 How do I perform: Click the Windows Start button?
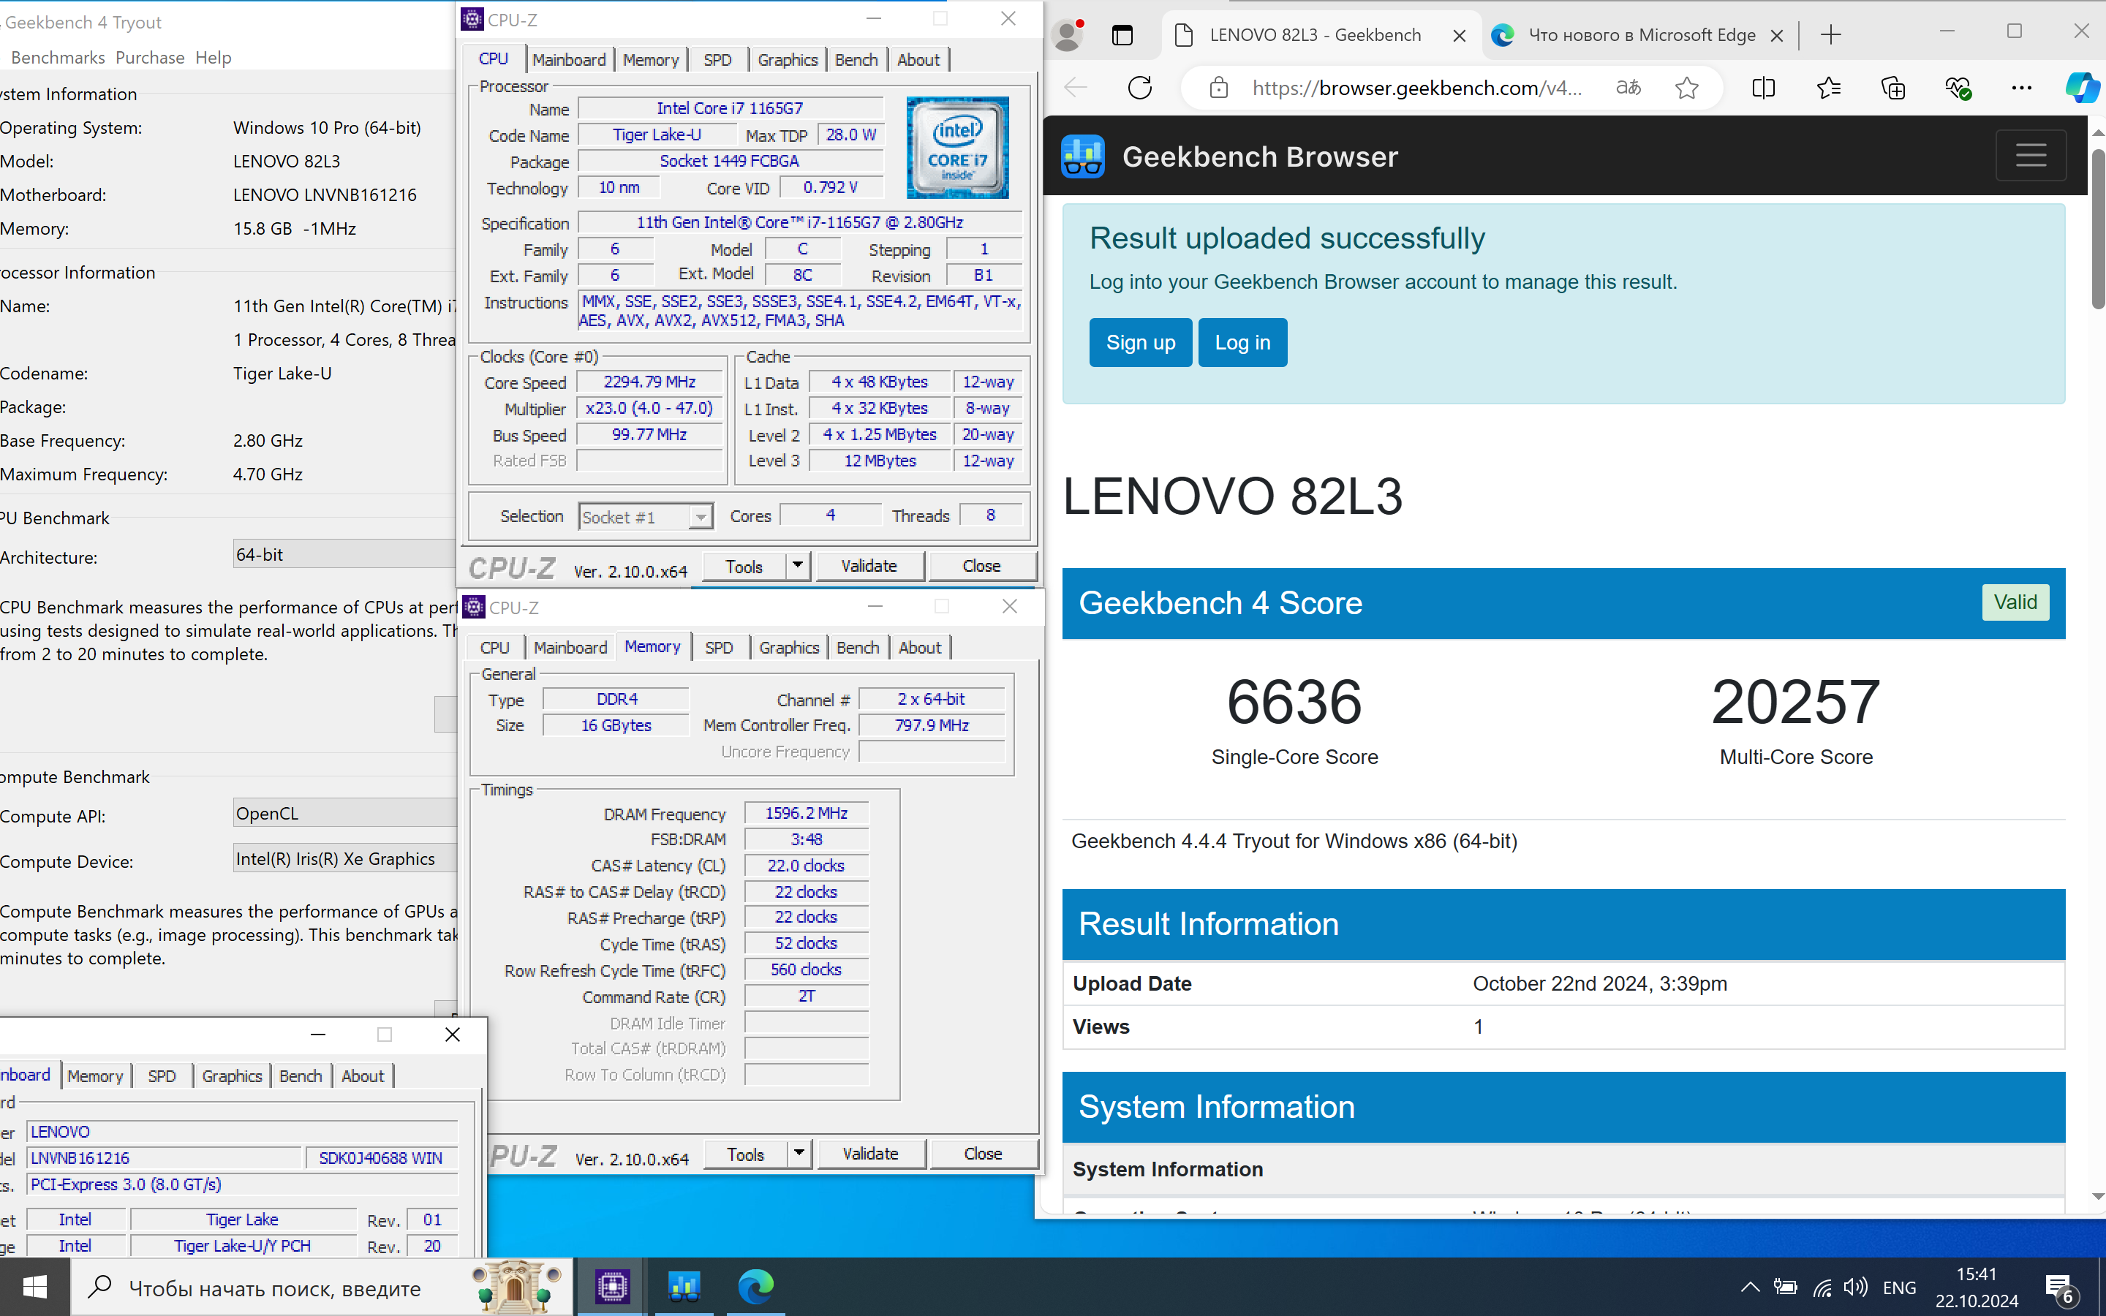click(x=35, y=1287)
